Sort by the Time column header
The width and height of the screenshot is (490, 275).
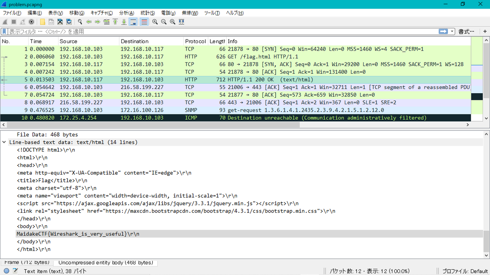click(43, 41)
